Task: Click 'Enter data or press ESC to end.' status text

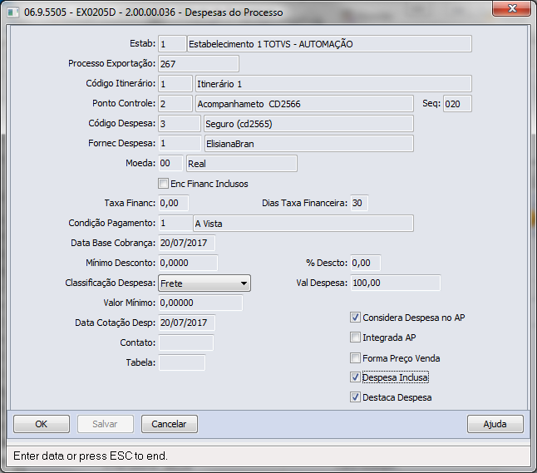Action: (x=91, y=456)
